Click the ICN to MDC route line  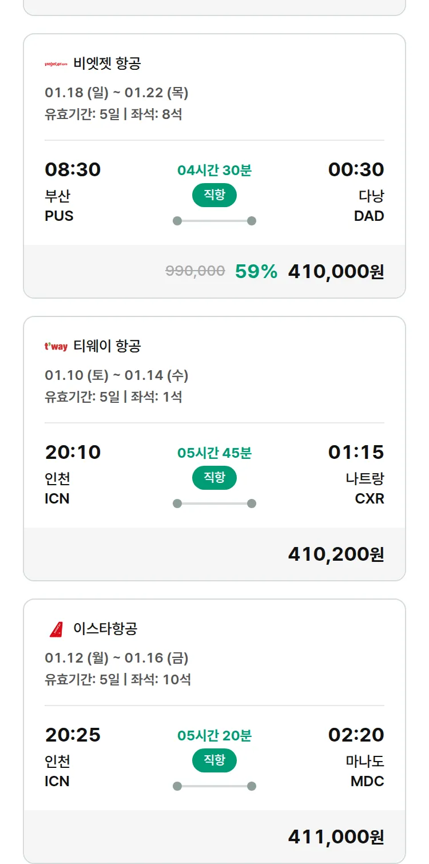[x=214, y=786]
